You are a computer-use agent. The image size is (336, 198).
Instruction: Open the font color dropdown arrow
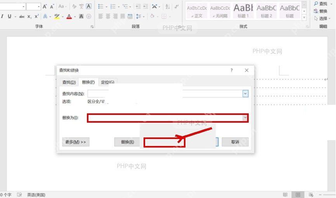click(x=75, y=17)
